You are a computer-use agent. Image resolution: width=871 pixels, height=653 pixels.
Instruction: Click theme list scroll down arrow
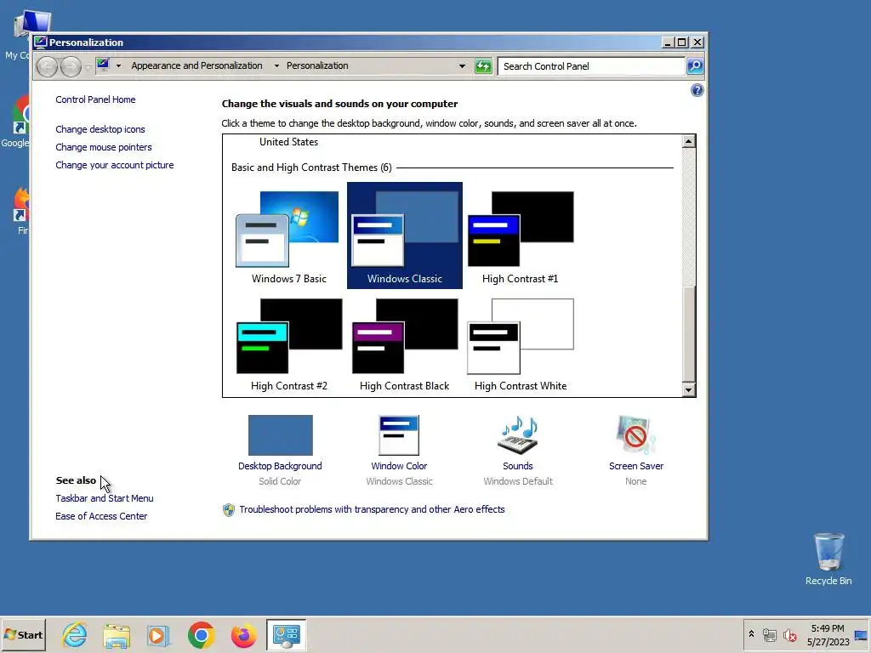(x=688, y=389)
